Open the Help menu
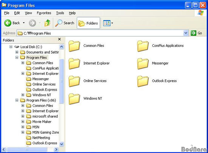The width and height of the screenshot is (208, 153). pyautogui.click(x=72, y=13)
